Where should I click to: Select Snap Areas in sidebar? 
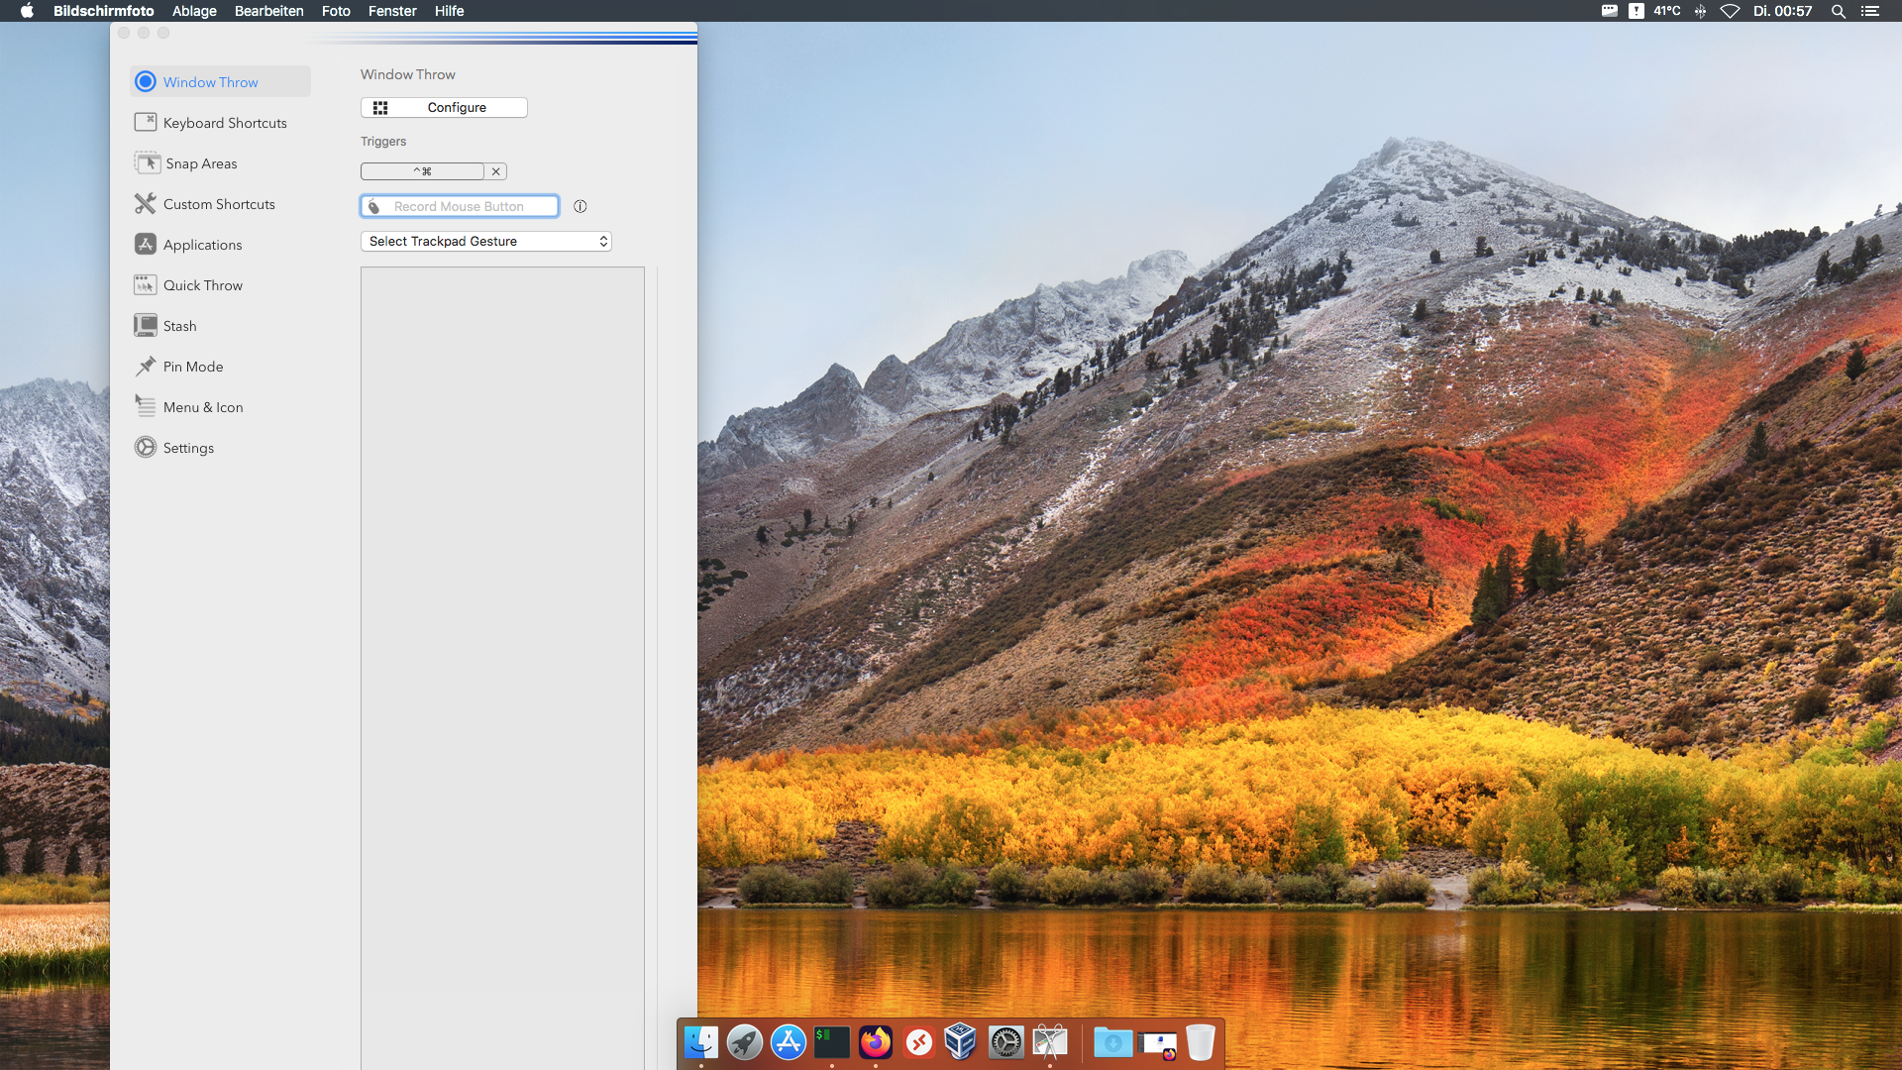[x=201, y=163]
